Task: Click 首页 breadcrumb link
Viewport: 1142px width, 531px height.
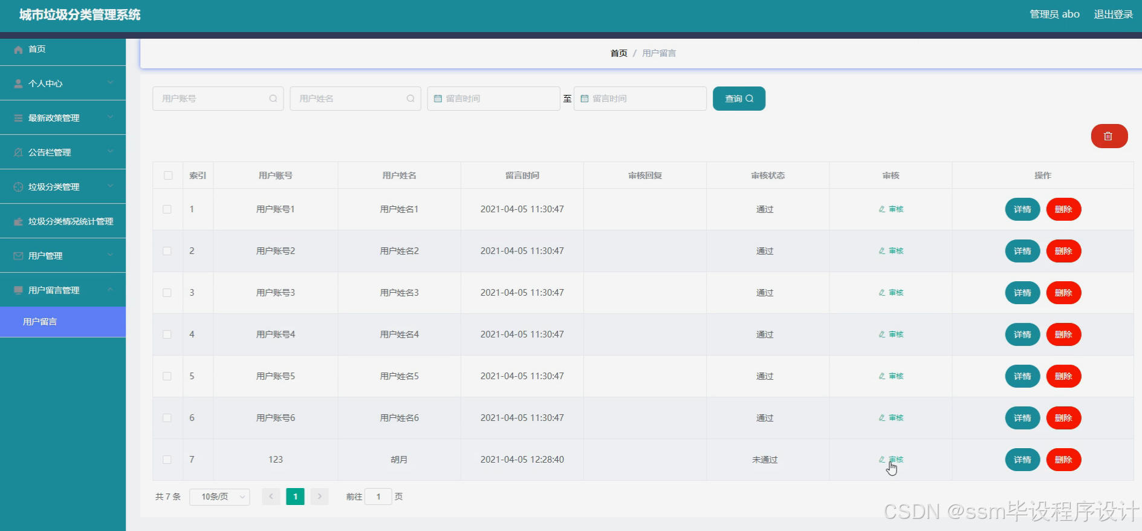Action: (619, 53)
